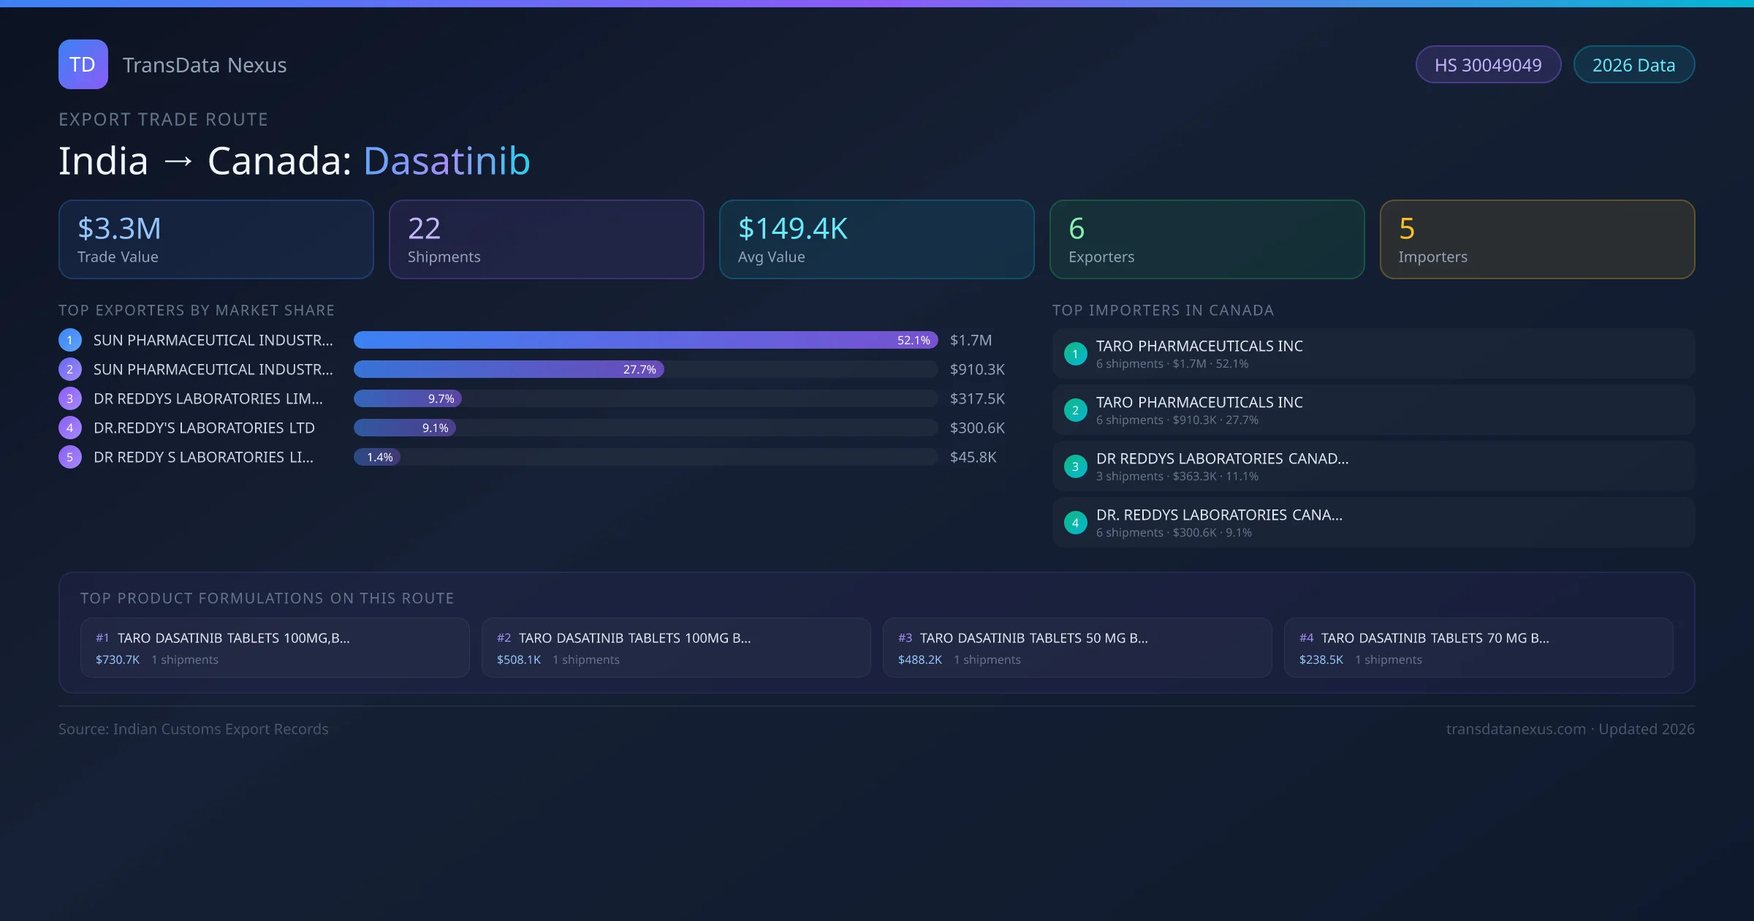
Task: Click the rank 1 exporter badge
Action: coord(70,340)
